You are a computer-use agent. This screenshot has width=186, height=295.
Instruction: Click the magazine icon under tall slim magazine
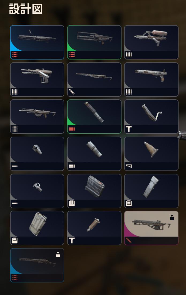pos(129,203)
